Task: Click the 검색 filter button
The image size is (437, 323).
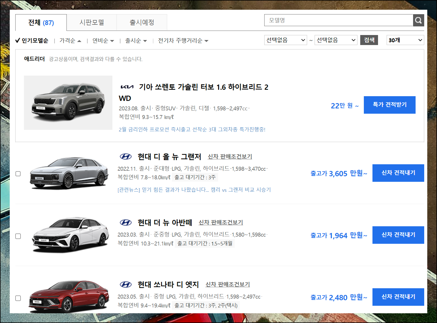Action: pos(369,40)
